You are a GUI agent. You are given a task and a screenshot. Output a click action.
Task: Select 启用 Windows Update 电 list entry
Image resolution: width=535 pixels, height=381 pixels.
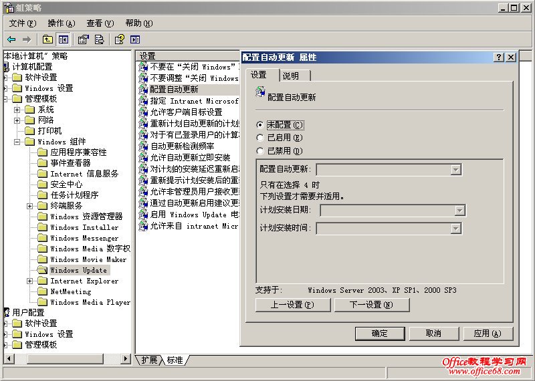point(195,215)
